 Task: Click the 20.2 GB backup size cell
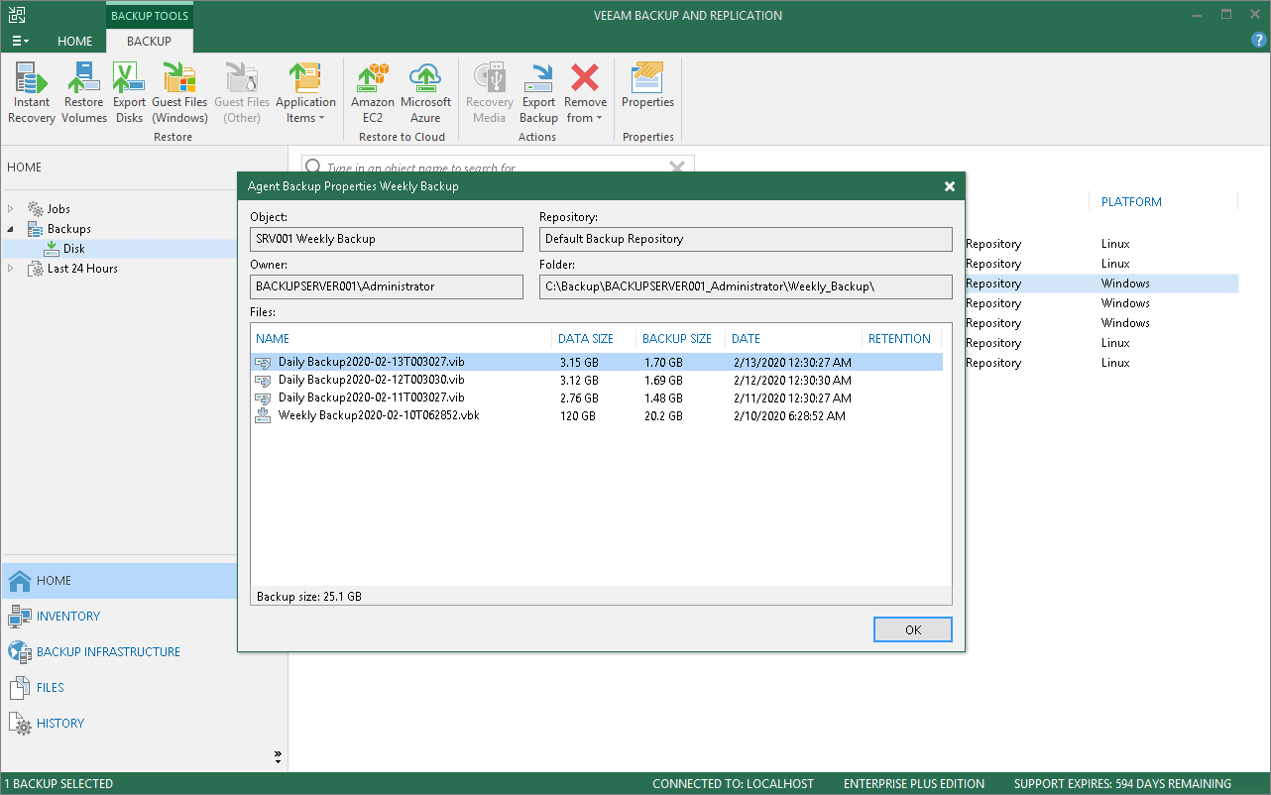pos(662,416)
